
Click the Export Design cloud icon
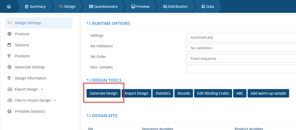(x=10, y=89)
